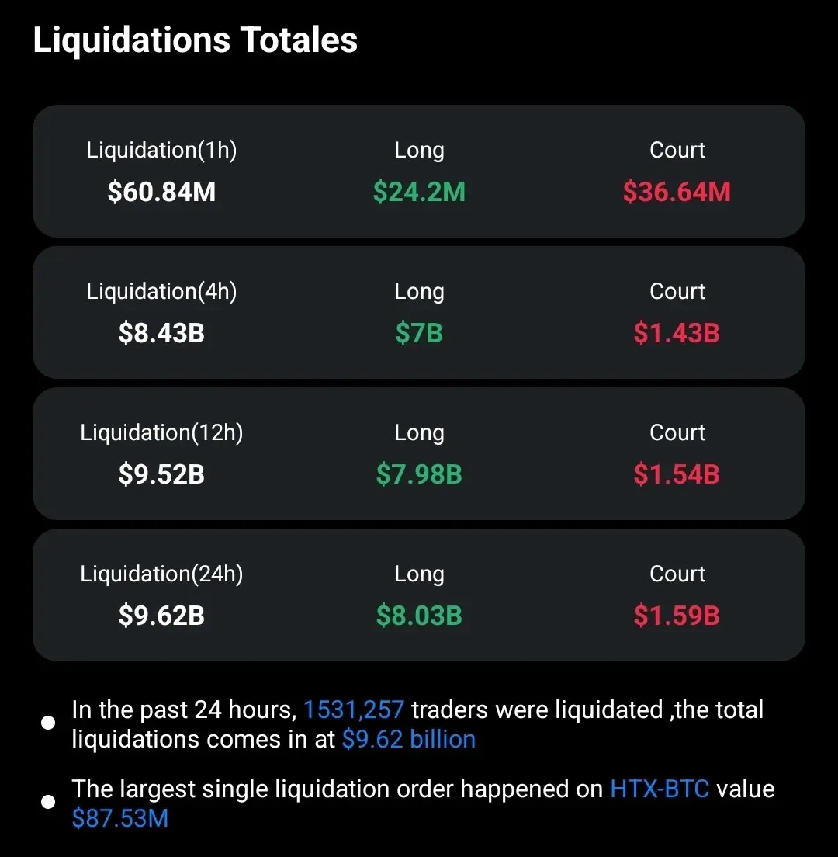
Task: Click the HTX-BTC link
Action: [x=660, y=789]
